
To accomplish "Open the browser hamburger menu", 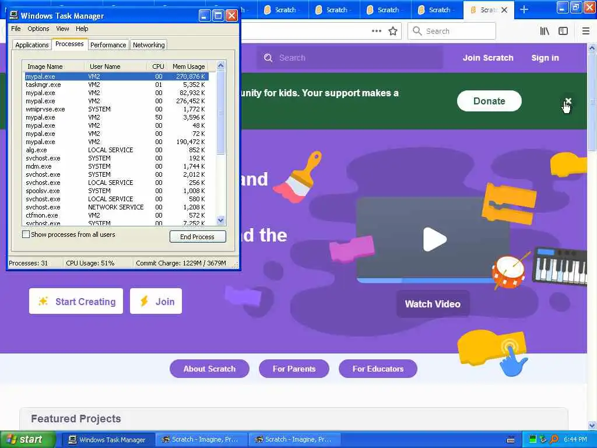I will pyautogui.click(x=586, y=32).
